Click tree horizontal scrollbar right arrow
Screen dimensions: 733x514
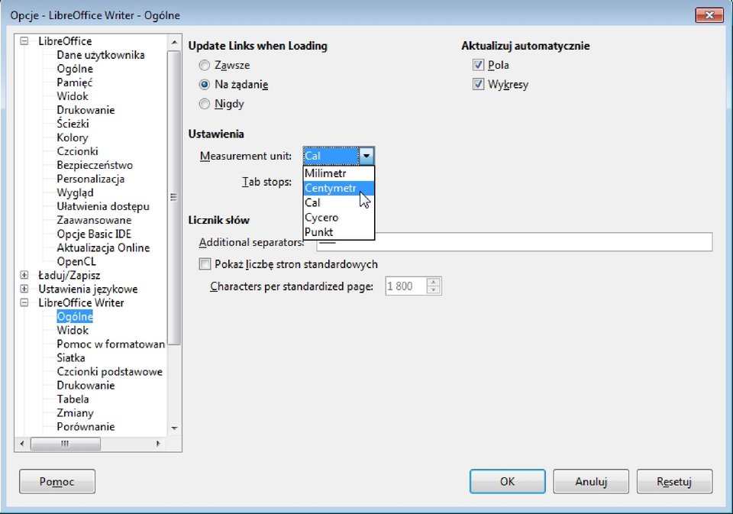tap(159, 444)
